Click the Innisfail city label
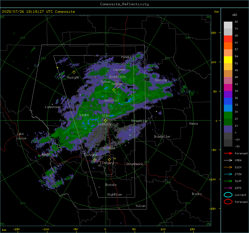Image resolution: width=249 pixels, height=233 pixels. pos(111,100)
